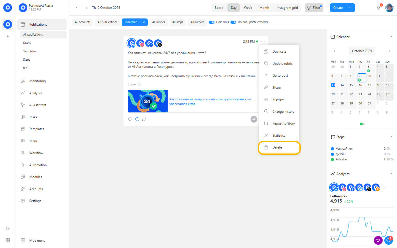Click the comment bubble icon on post
The image size is (397, 248).
137,119
